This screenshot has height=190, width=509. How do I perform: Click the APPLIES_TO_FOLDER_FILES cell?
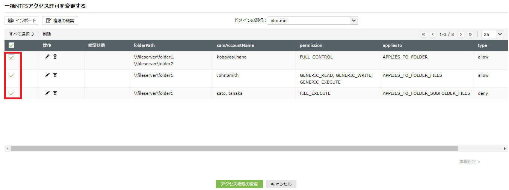[x=412, y=75]
